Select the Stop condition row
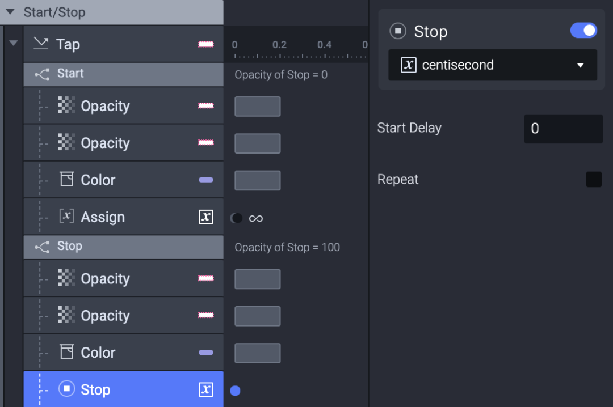 tap(124, 247)
